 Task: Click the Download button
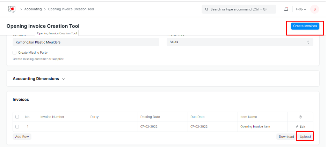[x=286, y=137]
